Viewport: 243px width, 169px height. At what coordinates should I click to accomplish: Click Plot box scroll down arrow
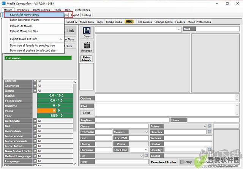pyautogui.click(x=237, y=114)
